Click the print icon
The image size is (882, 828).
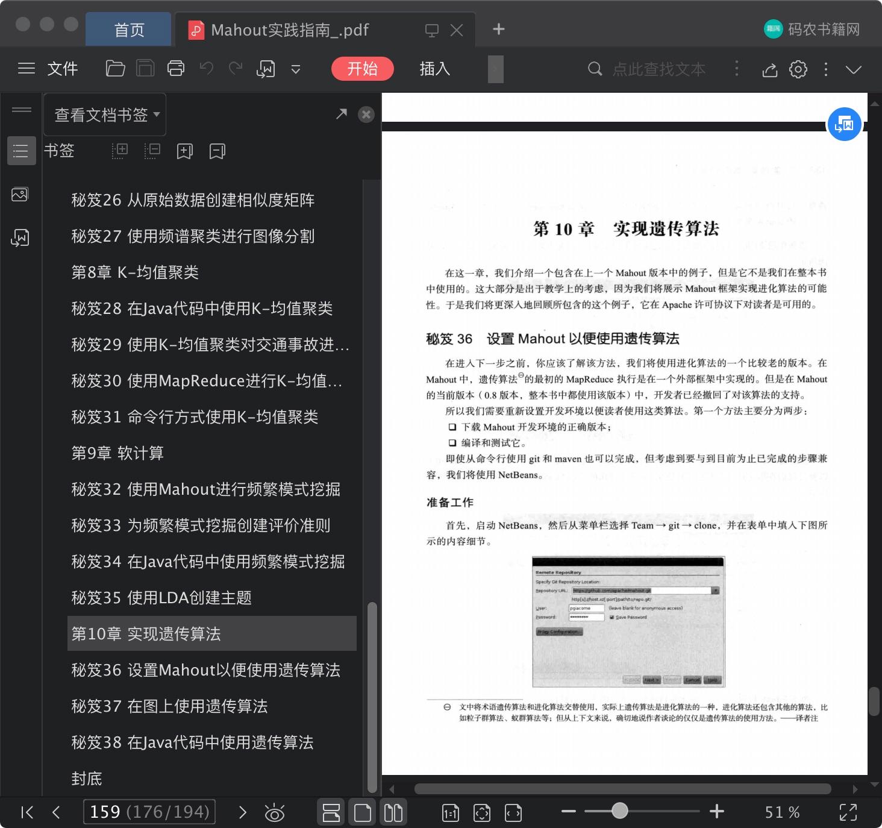click(x=176, y=69)
